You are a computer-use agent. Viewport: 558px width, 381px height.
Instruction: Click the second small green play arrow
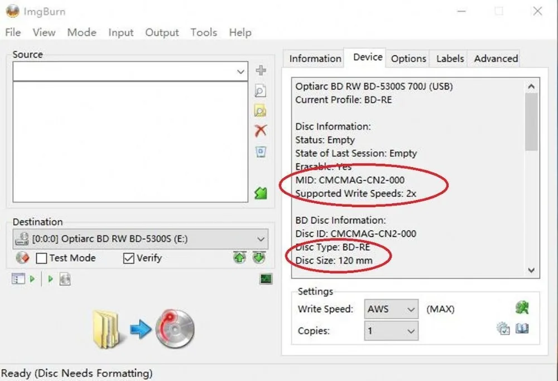click(x=50, y=279)
